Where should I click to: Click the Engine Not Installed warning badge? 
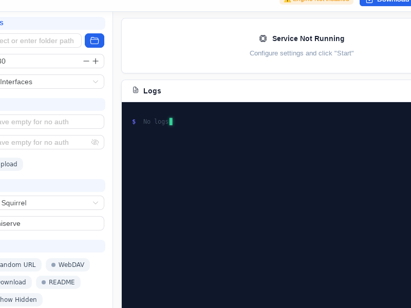pos(316,2)
